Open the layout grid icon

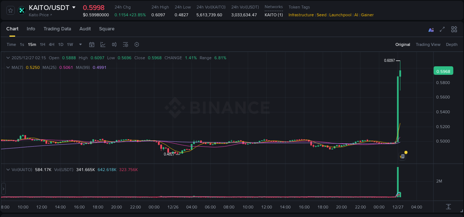454,29
